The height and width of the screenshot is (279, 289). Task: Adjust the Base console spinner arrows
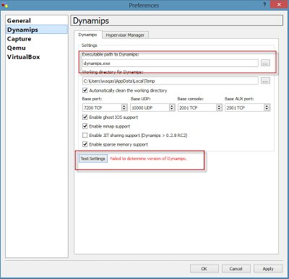[x=219, y=107]
